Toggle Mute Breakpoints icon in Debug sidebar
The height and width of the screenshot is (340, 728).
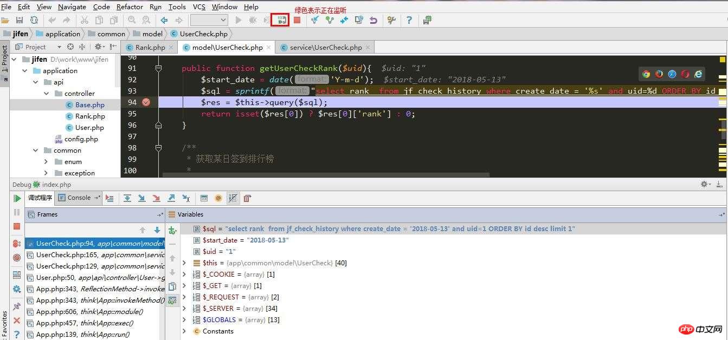[17, 258]
